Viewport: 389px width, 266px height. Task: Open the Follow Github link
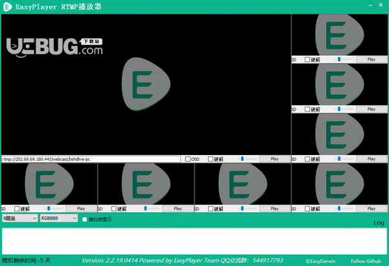point(366,261)
